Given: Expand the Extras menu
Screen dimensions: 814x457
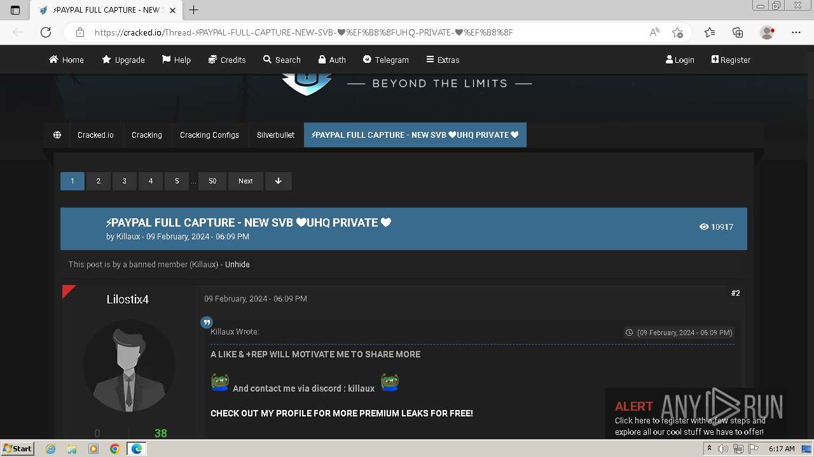Looking at the screenshot, I should [x=443, y=60].
